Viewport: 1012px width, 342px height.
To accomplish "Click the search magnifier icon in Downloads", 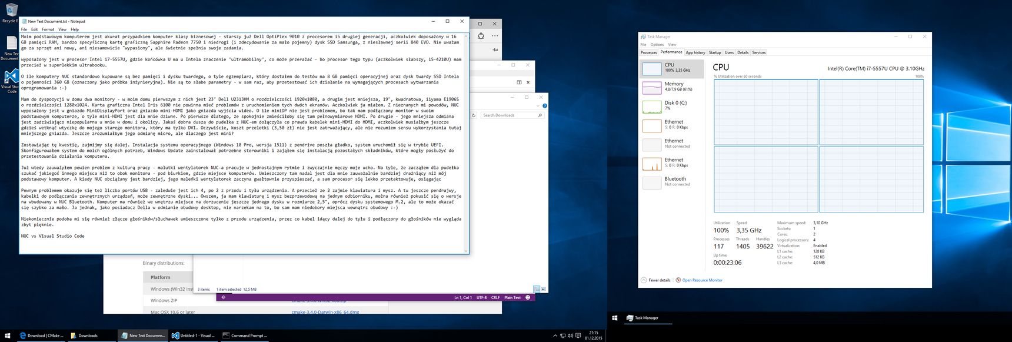I will tap(540, 115).
